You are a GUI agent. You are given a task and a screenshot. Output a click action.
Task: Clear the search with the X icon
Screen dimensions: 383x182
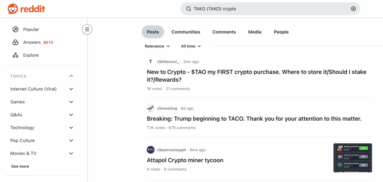(353, 9)
